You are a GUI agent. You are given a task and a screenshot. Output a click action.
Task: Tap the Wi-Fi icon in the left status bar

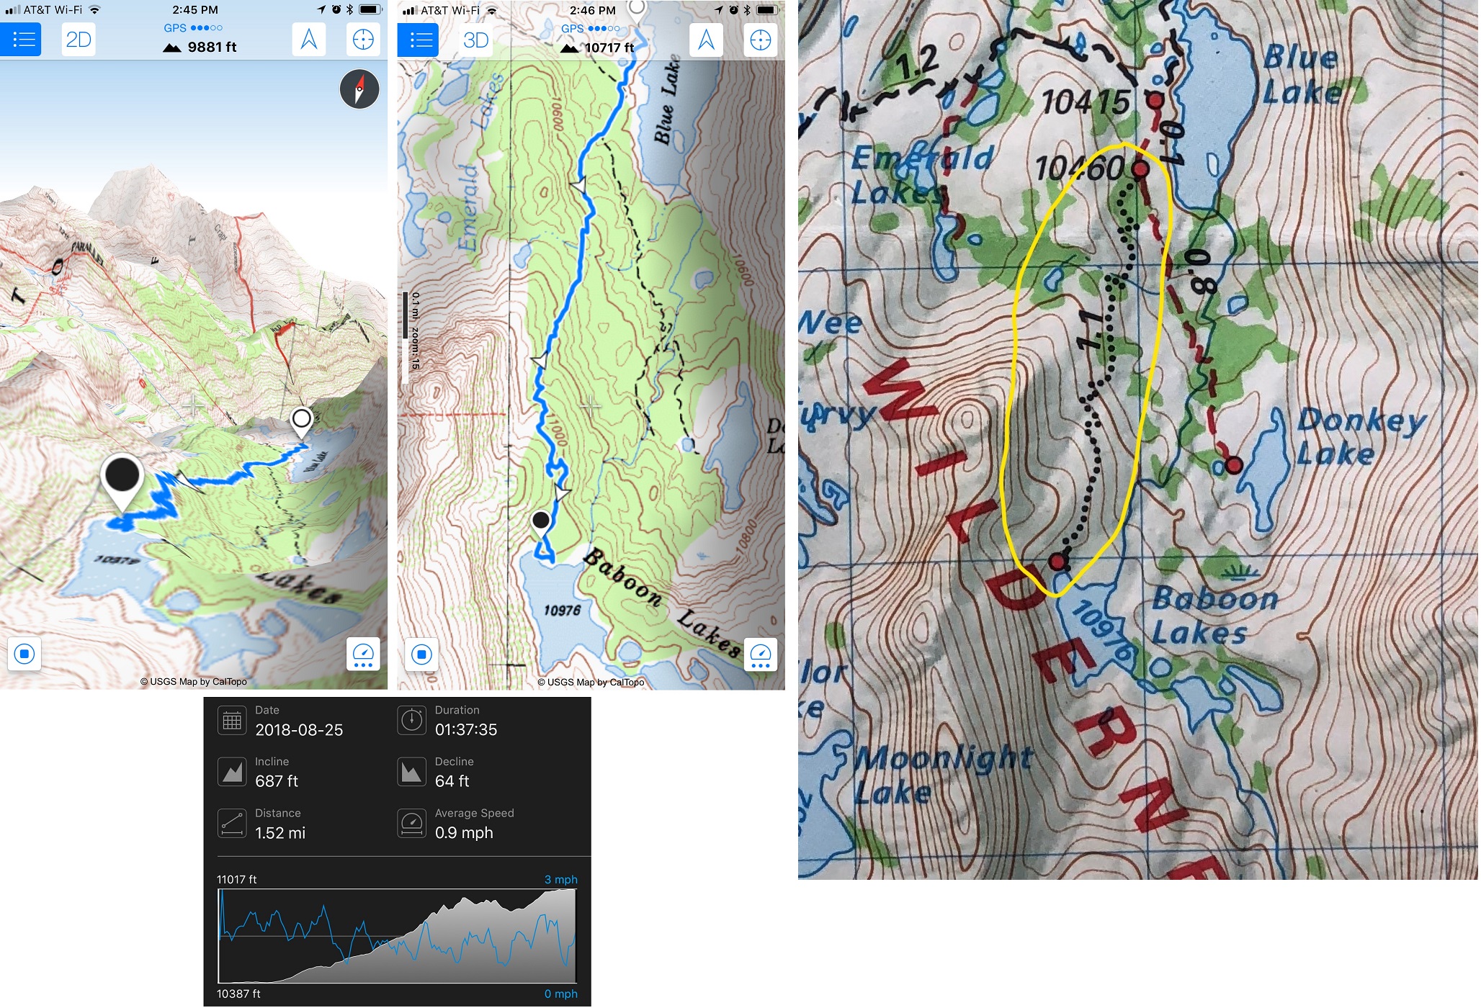[x=94, y=10]
